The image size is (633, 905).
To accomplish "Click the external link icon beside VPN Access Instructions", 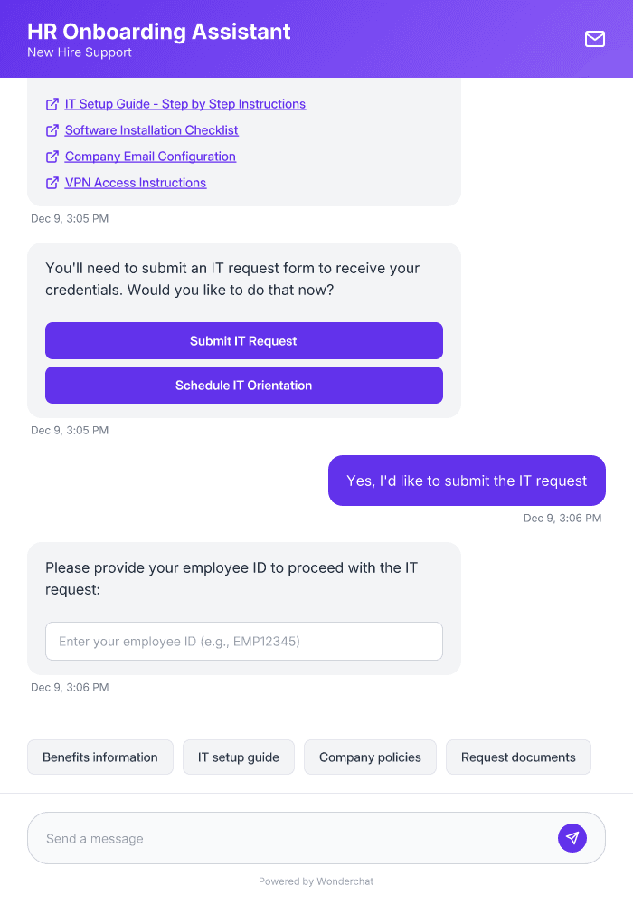I will click(x=52, y=182).
